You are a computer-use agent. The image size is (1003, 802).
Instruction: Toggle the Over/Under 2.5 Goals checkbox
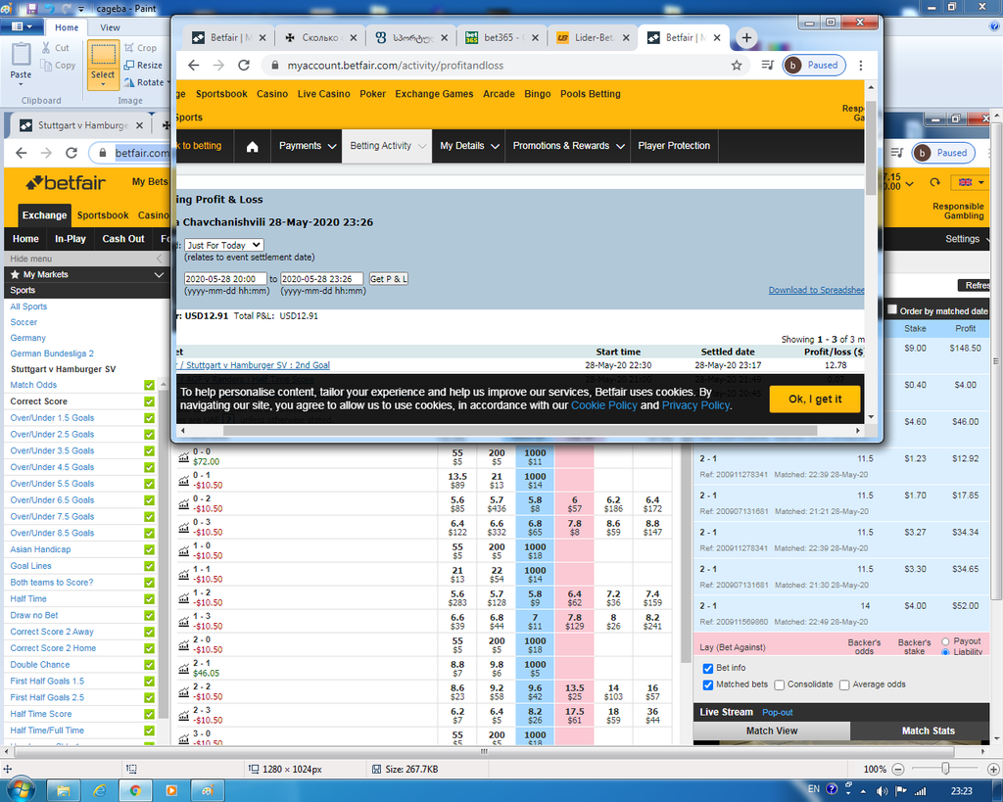click(x=149, y=434)
